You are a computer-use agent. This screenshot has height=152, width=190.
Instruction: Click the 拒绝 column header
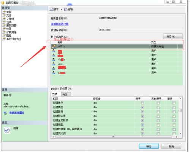pos(172,99)
